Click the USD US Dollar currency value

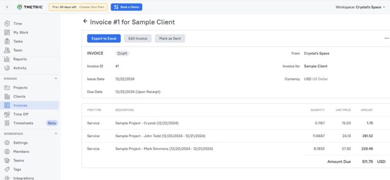pyautogui.click(x=316, y=79)
